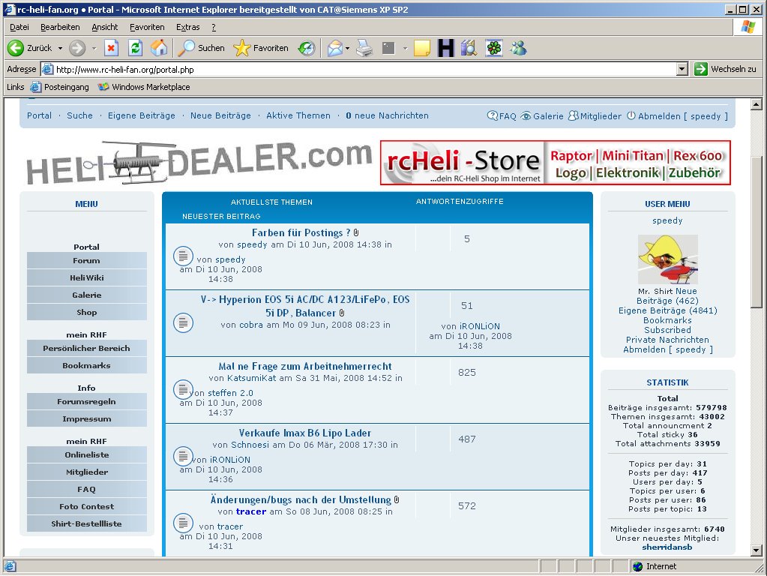Image resolution: width=767 pixels, height=576 pixels.
Task: Open the Favoriten menu
Action: [147, 28]
